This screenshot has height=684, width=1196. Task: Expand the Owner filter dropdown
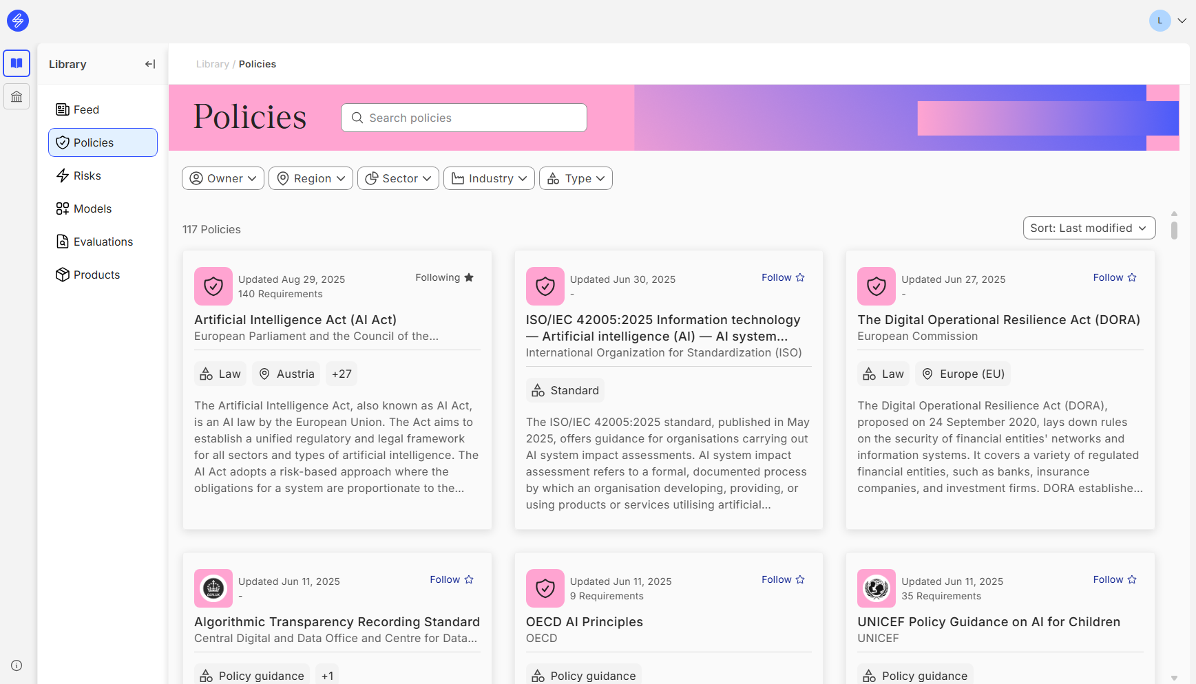pos(223,178)
